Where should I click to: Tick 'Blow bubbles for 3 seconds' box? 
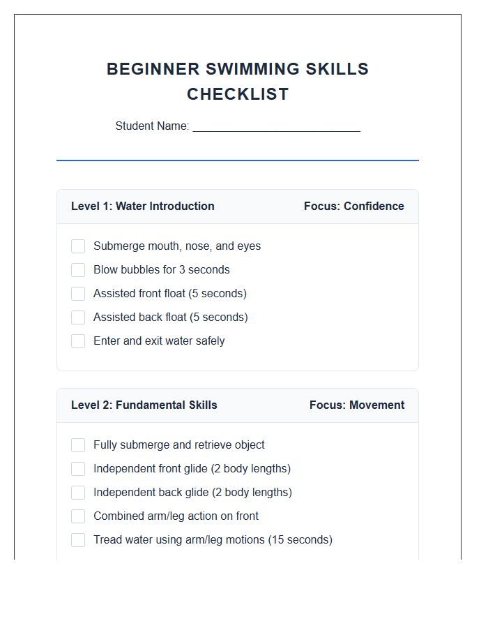(78, 270)
